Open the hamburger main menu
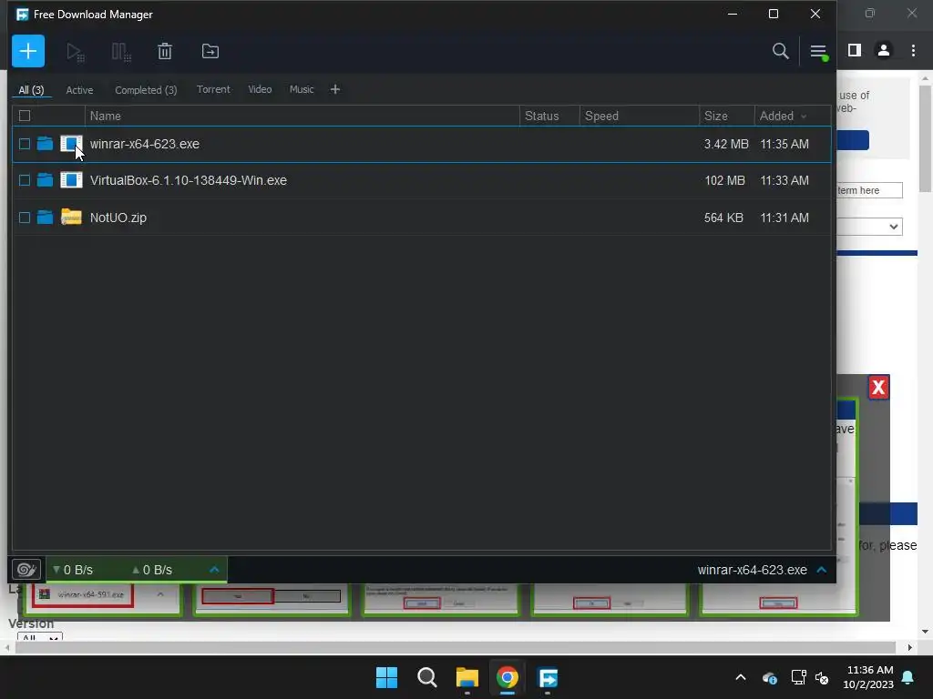Viewport: 933px width, 699px height. coord(818,52)
